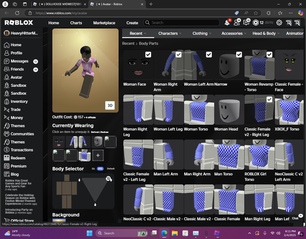Open the Marketplace top navigation item
306x239 pixels.
(104, 23)
